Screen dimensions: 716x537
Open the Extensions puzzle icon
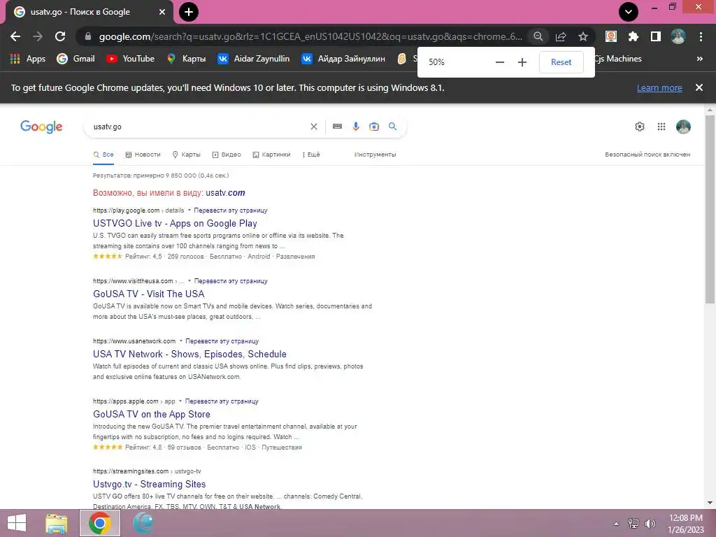(633, 36)
